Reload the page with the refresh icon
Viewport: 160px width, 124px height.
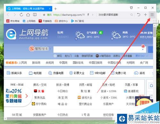[x=21, y=15]
